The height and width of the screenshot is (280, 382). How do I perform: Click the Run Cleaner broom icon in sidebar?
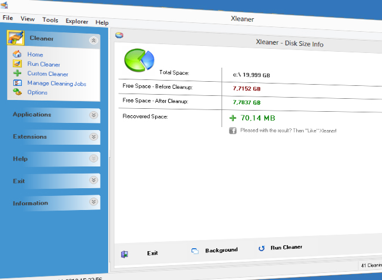tap(16, 64)
